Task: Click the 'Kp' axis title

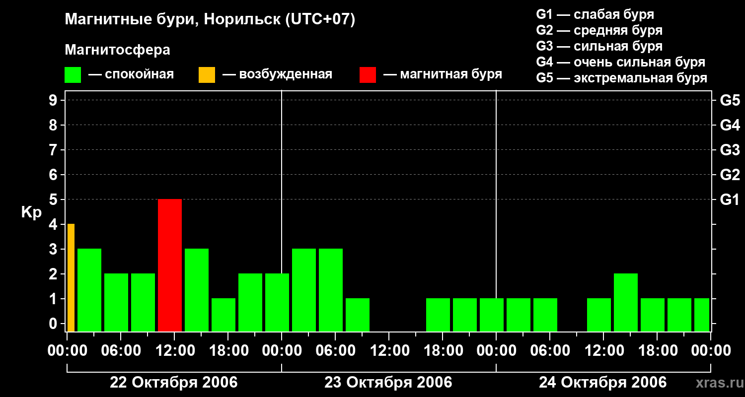Action: tap(31, 213)
